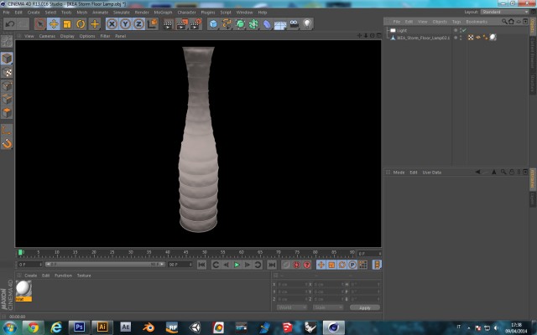Add a light object from toolbar
This screenshot has width=537, height=335.
pos(307,24)
